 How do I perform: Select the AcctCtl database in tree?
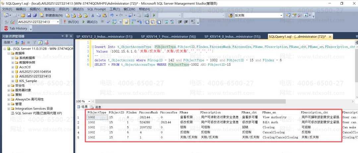(25, 67)
